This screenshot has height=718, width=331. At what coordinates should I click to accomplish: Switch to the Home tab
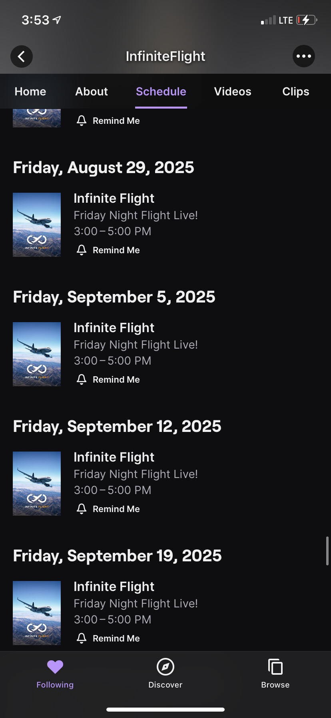tap(30, 91)
